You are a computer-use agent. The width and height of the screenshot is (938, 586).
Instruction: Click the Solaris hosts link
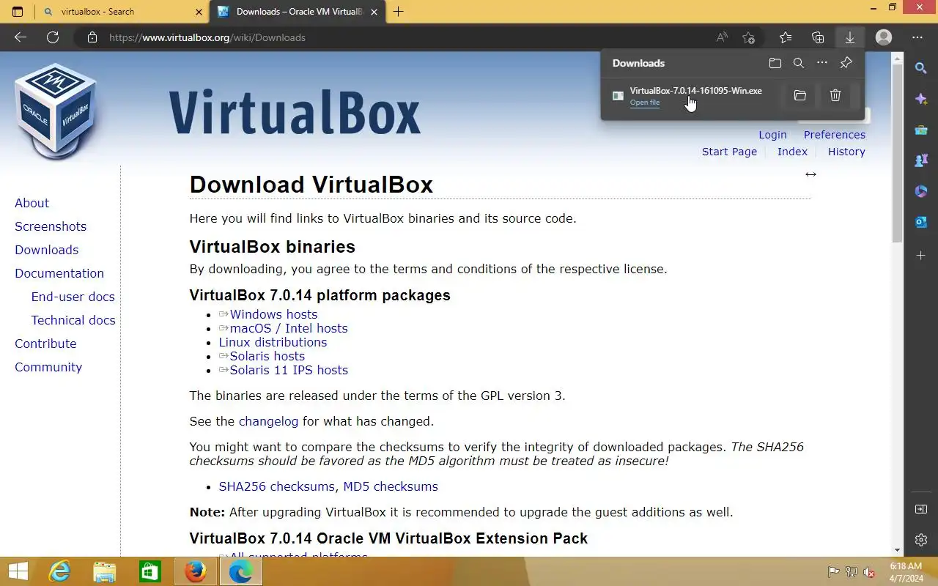267,356
